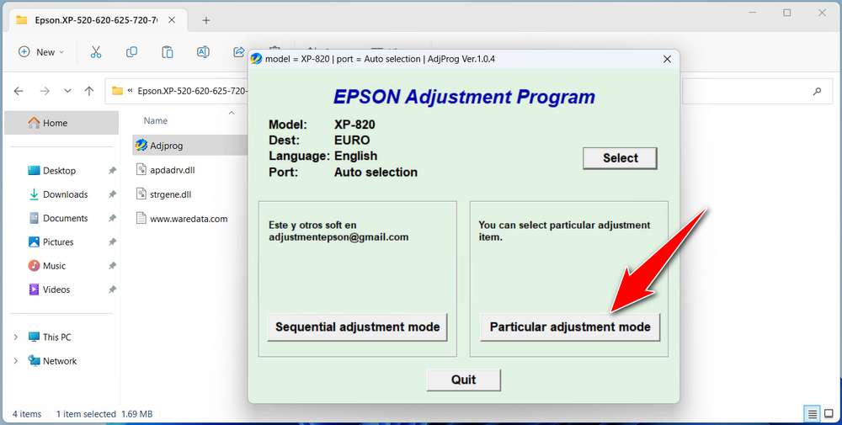Image resolution: width=842 pixels, height=425 pixels.
Task: Unpin Downloads using its pin icon
Action: pyautogui.click(x=112, y=194)
